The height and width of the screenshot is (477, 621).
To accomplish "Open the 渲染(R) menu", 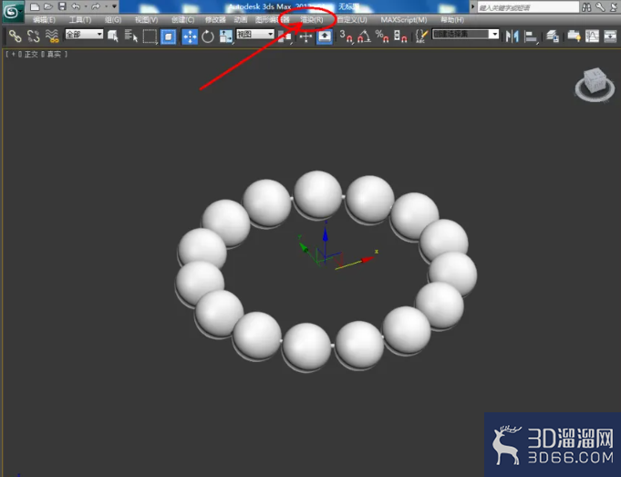I will coord(311,20).
